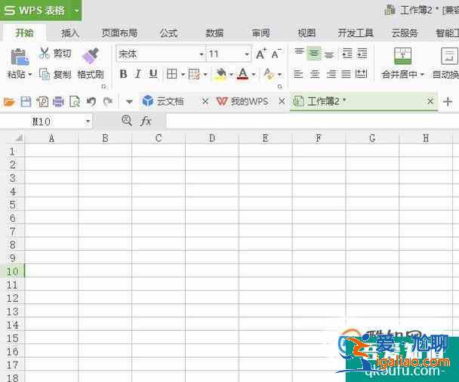Screen dimensions: 459x382
Task: Open the 开发工具 tab
Action: 356,32
